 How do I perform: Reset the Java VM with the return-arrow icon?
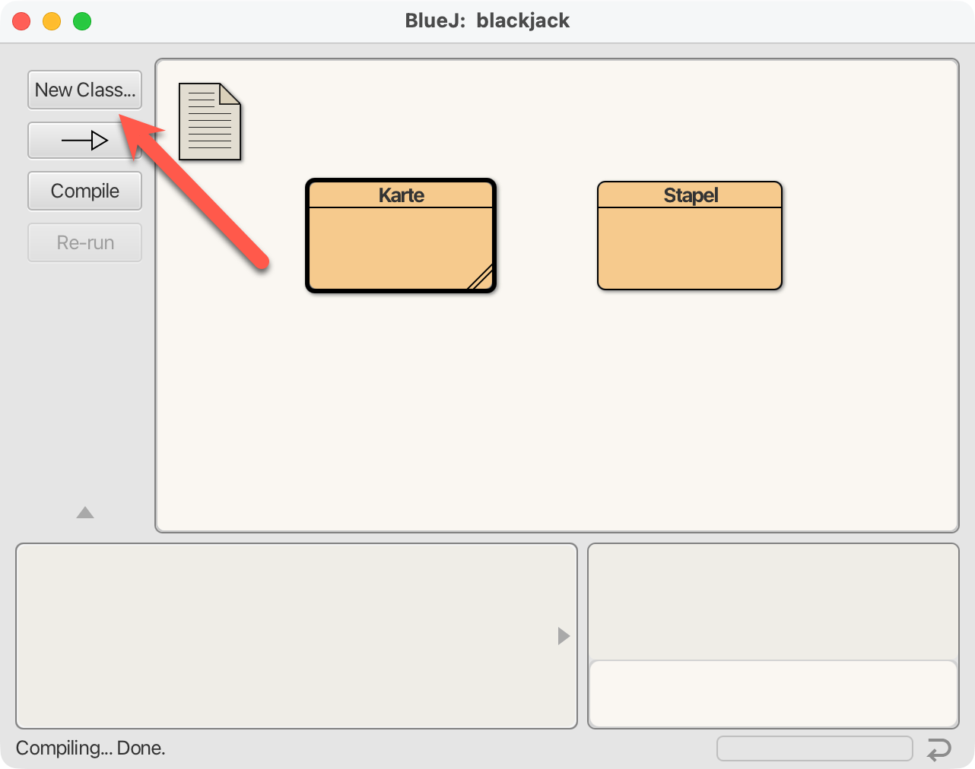(939, 749)
